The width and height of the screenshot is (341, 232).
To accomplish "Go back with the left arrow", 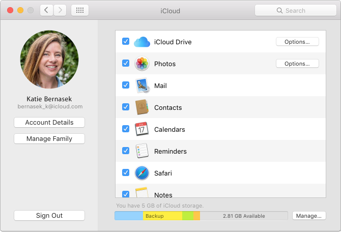I will coord(47,10).
